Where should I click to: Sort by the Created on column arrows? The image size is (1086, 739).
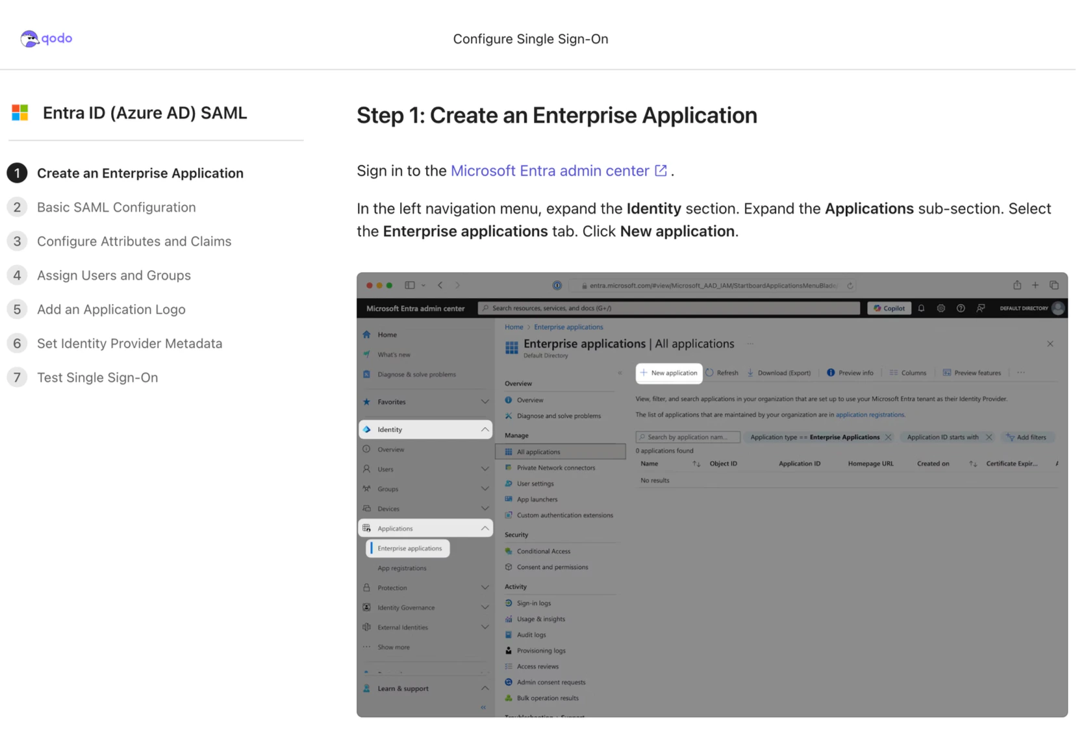973,464
